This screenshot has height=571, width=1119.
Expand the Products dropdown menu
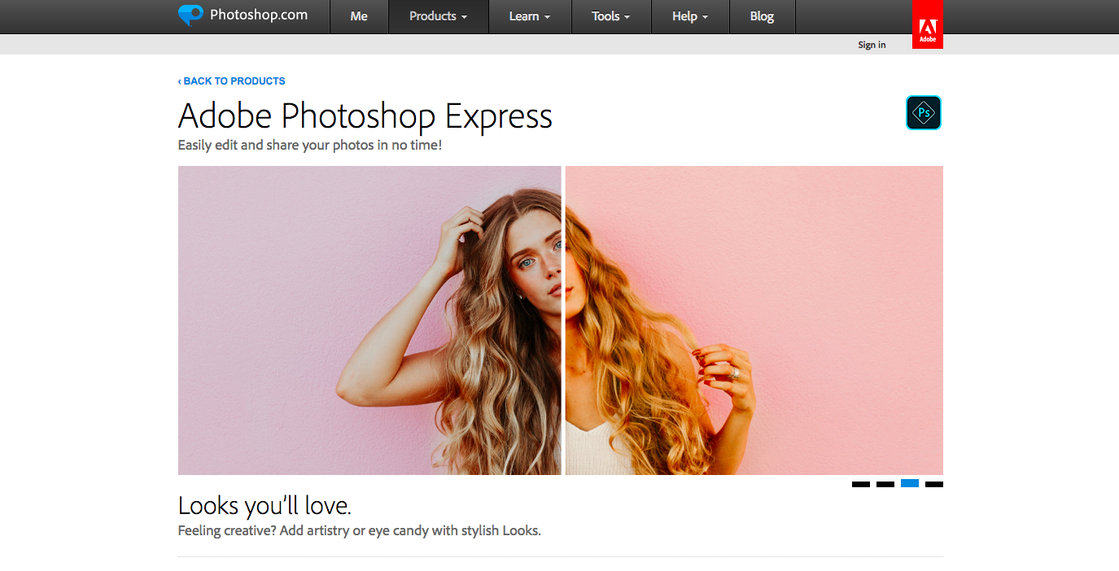point(439,16)
